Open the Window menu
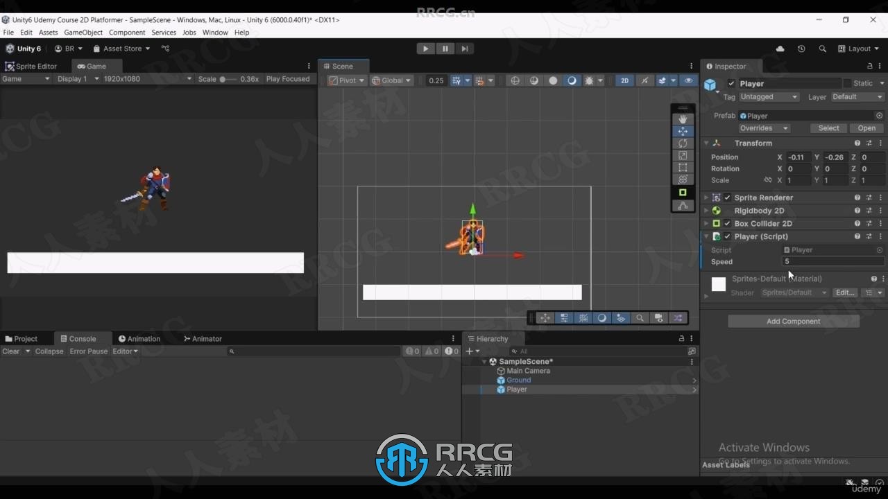 click(x=215, y=33)
